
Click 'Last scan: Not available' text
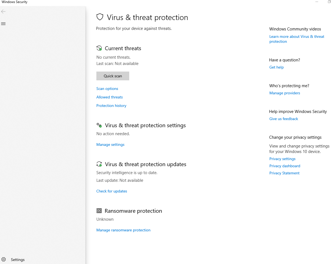pyautogui.click(x=117, y=64)
